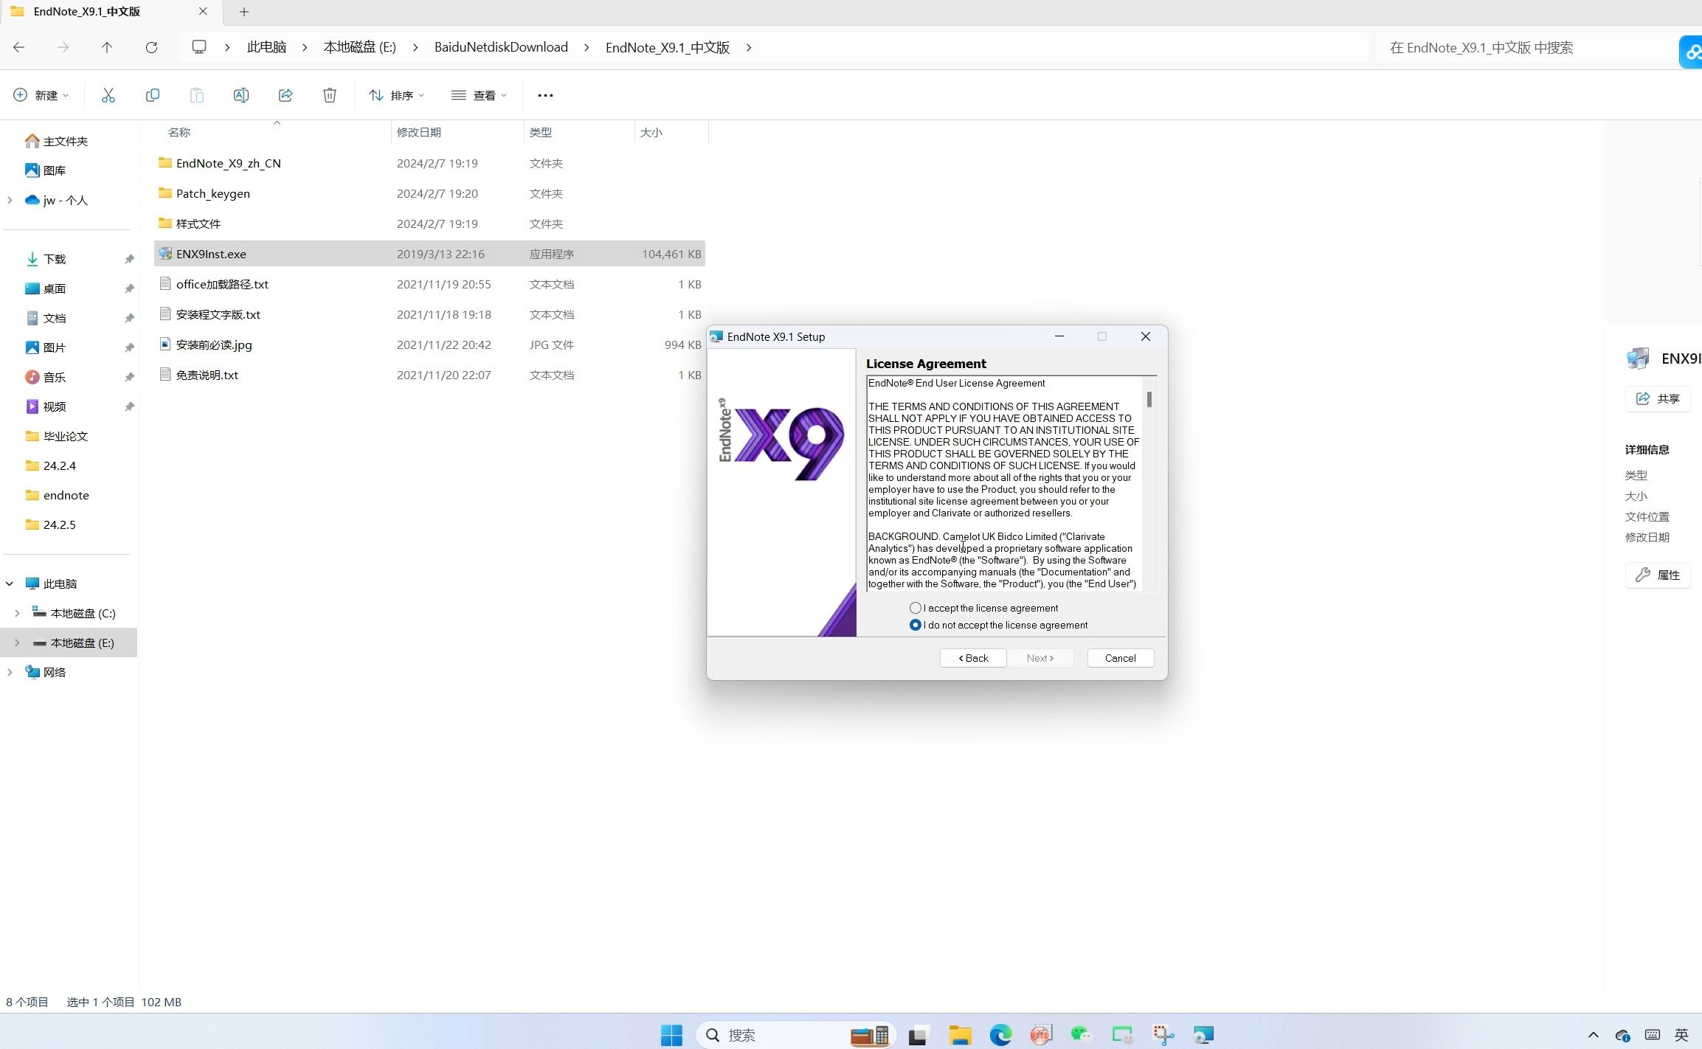Click the EndNote installer icon in taskbar
This screenshot has width=1702, height=1049.
pos(1203,1035)
